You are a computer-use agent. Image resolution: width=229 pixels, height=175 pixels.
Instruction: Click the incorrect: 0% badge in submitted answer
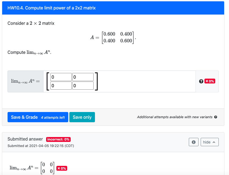[59, 139]
